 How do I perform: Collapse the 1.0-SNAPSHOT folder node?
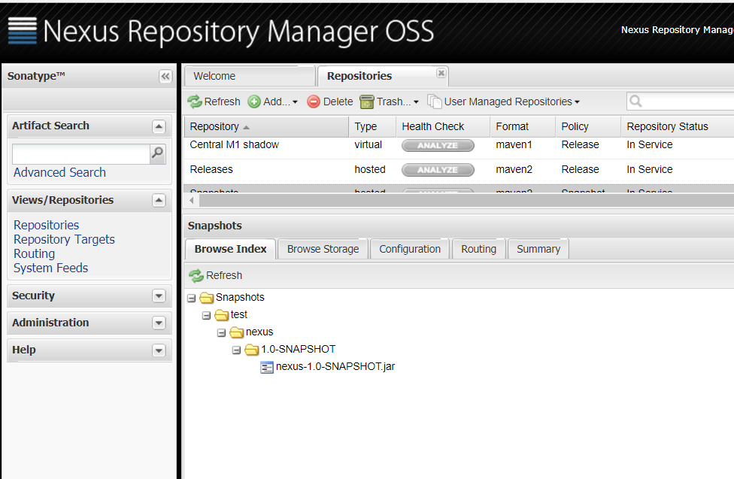coord(236,350)
